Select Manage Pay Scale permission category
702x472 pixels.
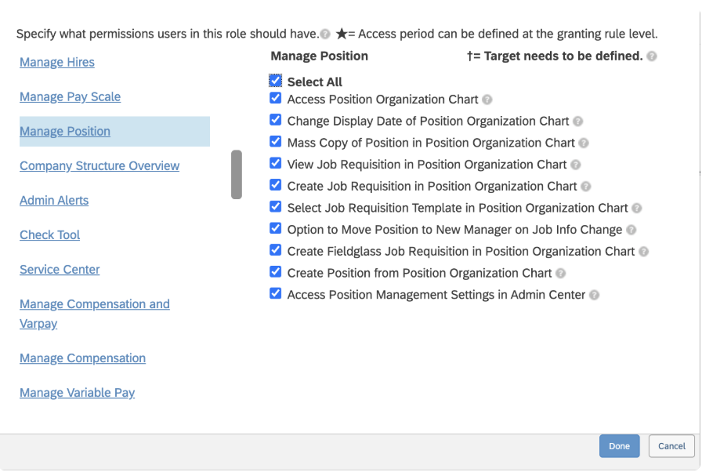click(71, 97)
